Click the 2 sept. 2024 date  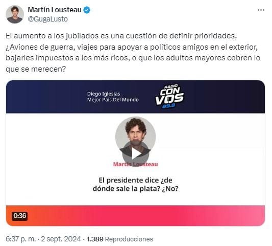tap(61, 239)
